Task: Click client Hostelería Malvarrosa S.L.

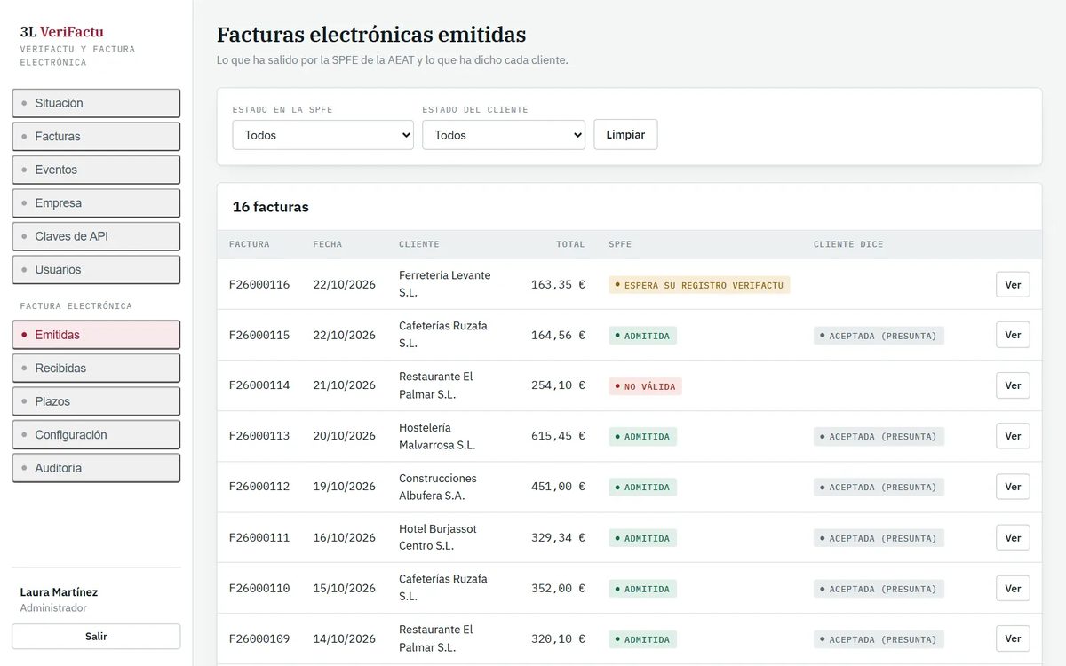Action: click(437, 436)
